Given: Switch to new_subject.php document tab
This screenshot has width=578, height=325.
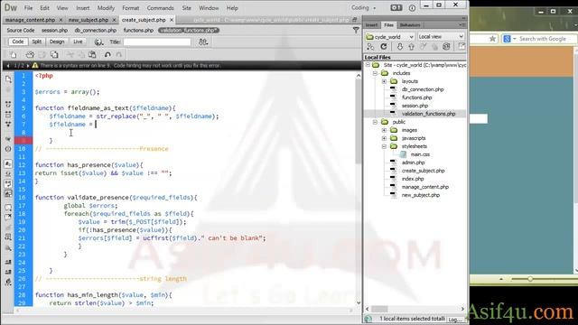Looking at the screenshot, I should tap(89, 20).
